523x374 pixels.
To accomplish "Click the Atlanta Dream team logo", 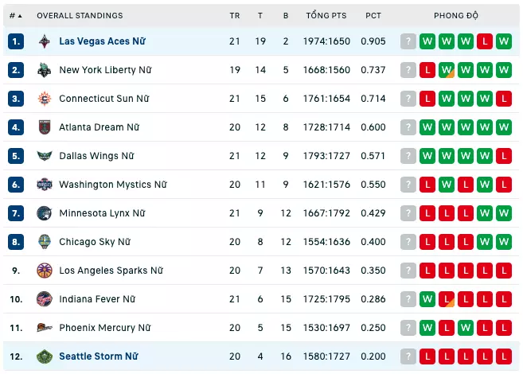I will click(45, 127).
